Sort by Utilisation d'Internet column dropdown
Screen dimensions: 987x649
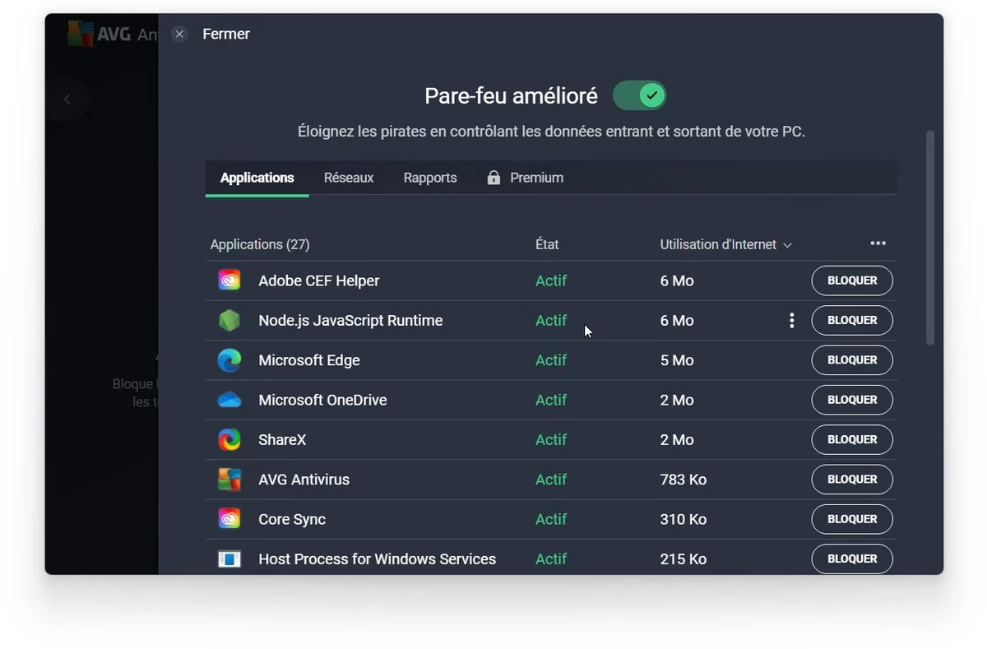pos(725,244)
